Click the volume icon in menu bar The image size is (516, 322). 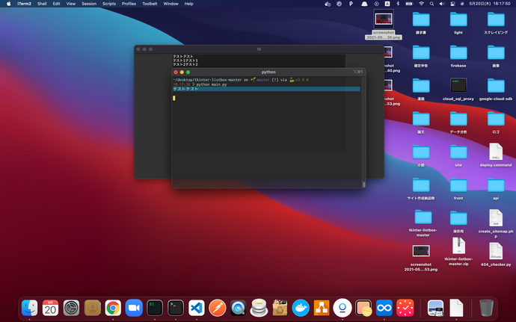pos(442,4)
